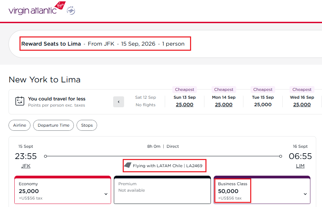322x207 pixels.
Task: Click the JFK airport link
Action: 26,166
